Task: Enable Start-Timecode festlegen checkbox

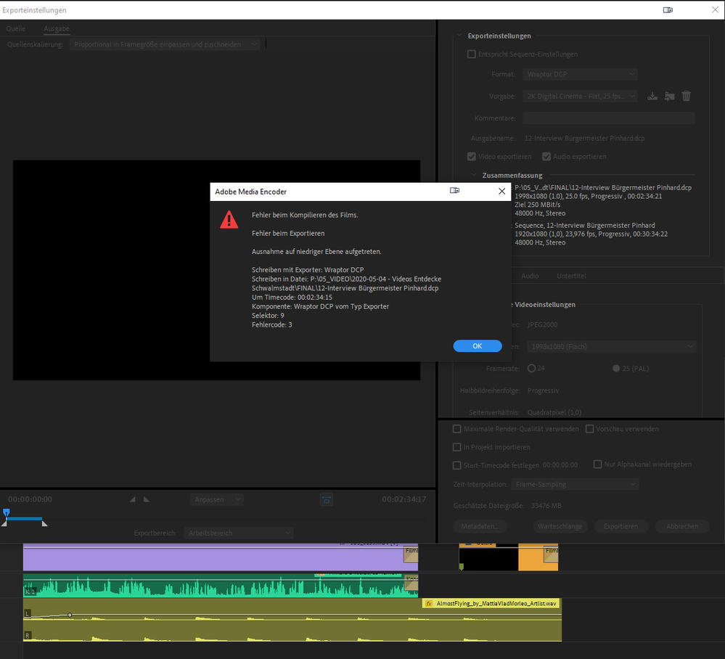Action: (x=456, y=465)
